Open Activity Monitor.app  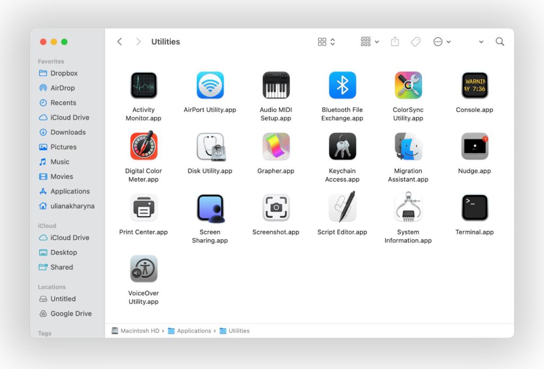pyautogui.click(x=143, y=85)
